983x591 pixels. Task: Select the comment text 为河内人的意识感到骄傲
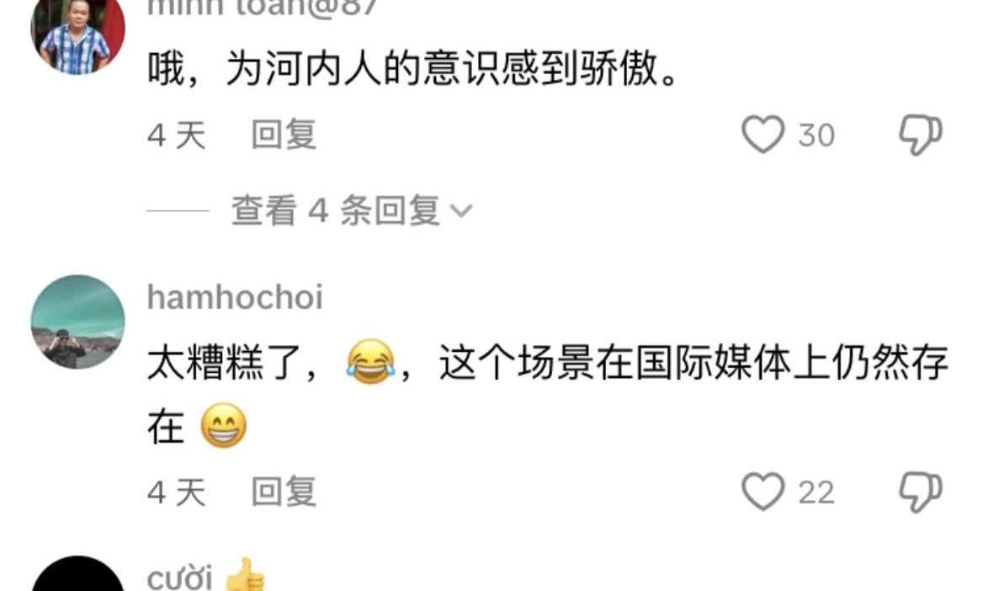[441, 67]
